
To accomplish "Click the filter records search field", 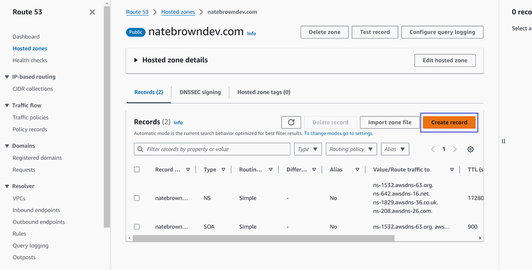I will pyautogui.click(x=212, y=149).
